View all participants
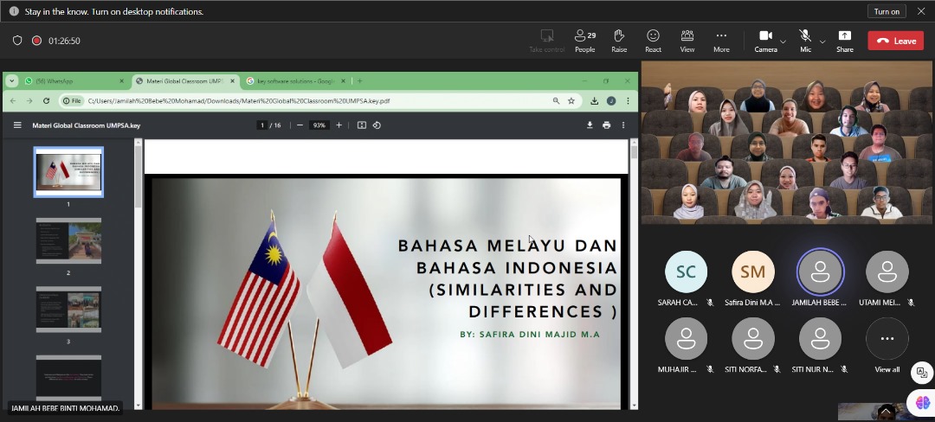Image resolution: width=935 pixels, height=422 pixels. 887,345
